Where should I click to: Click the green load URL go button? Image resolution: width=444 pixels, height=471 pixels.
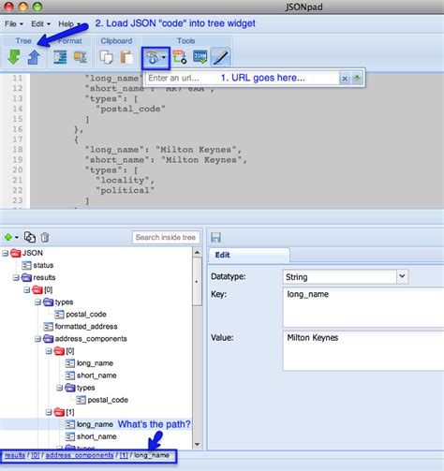tap(356, 79)
